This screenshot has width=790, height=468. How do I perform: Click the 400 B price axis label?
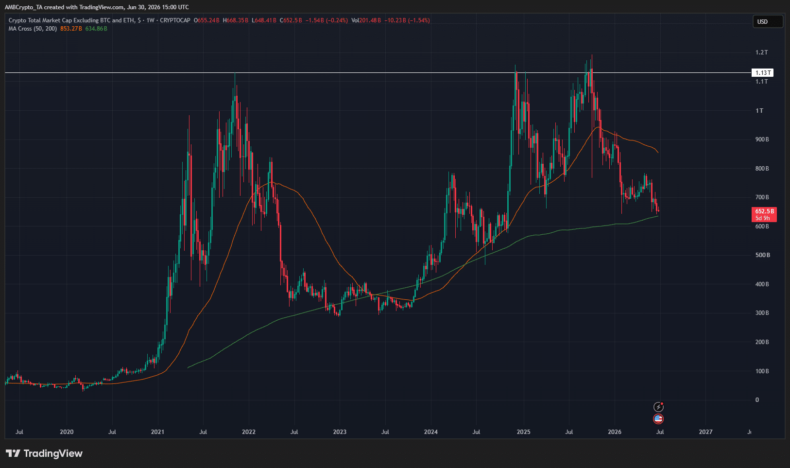click(x=762, y=284)
